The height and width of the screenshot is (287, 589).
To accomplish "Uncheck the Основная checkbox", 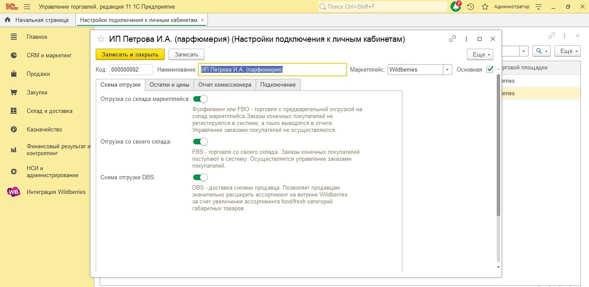I will click(x=490, y=69).
